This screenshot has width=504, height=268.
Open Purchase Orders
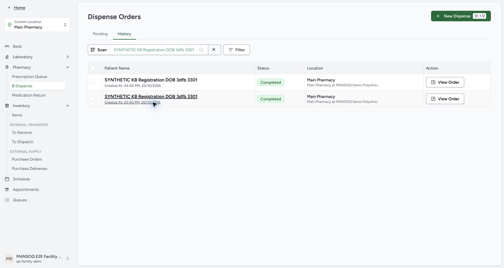[27, 159]
